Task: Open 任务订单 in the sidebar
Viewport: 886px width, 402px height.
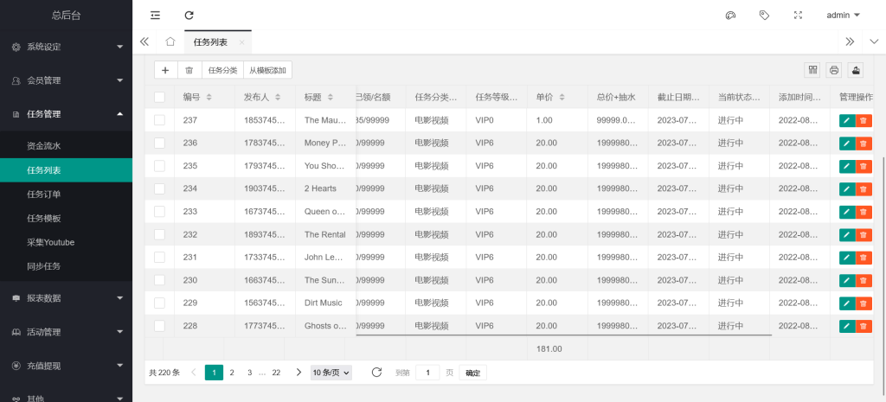Action: coord(44,195)
